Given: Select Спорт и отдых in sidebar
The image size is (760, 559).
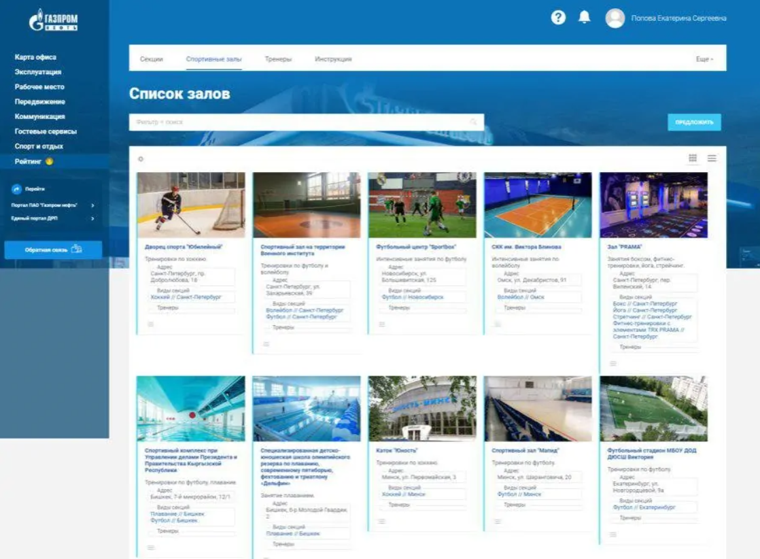Looking at the screenshot, I should click(x=39, y=146).
